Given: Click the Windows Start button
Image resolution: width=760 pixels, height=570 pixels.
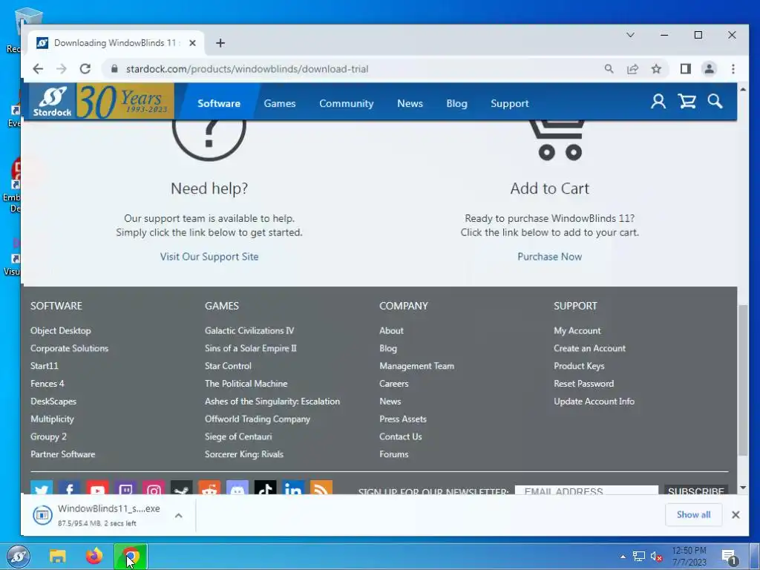Looking at the screenshot, I should [x=19, y=557].
